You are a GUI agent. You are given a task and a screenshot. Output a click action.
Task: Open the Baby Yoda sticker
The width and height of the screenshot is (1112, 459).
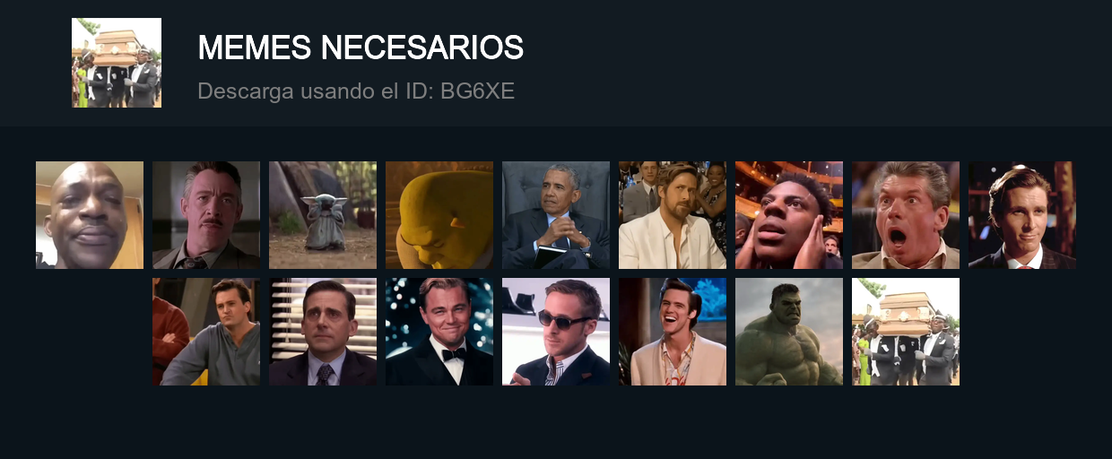tap(323, 215)
